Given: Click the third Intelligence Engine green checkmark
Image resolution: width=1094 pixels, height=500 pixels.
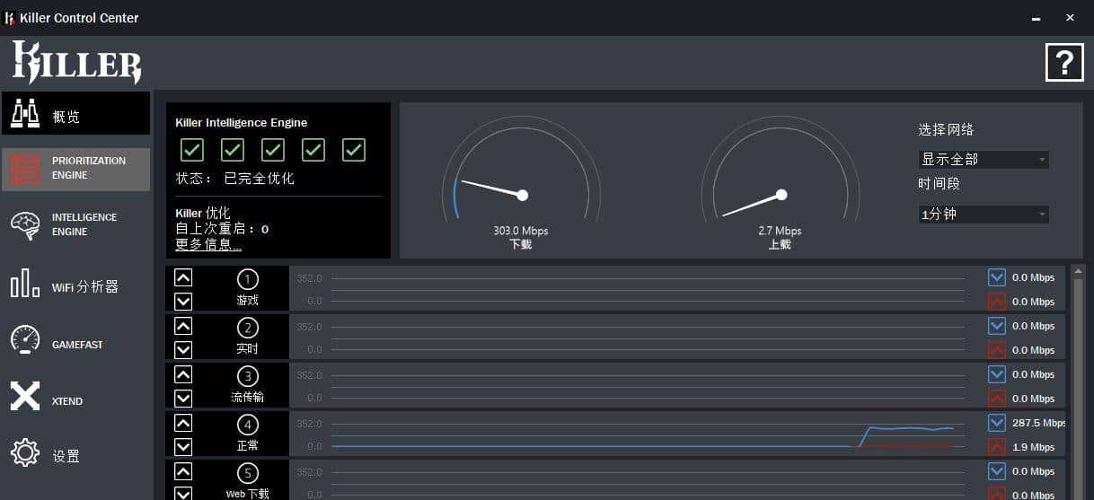Looking at the screenshot, I should (x=273, y=150).
